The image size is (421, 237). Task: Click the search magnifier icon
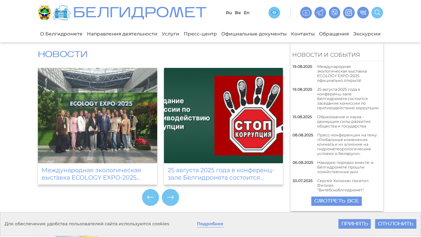pyautogui.click(x=377, y=13)
